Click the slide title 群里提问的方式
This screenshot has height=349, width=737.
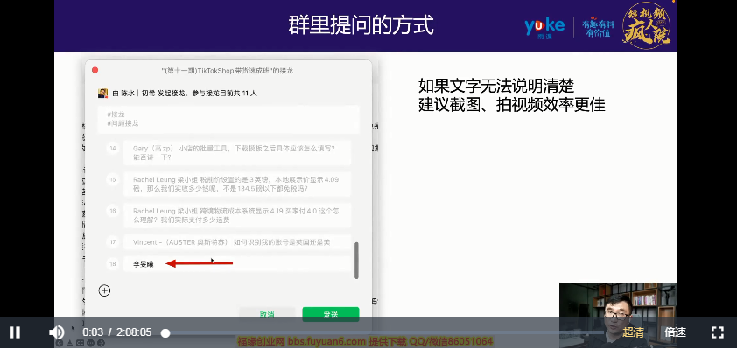[x=361, y=25]
